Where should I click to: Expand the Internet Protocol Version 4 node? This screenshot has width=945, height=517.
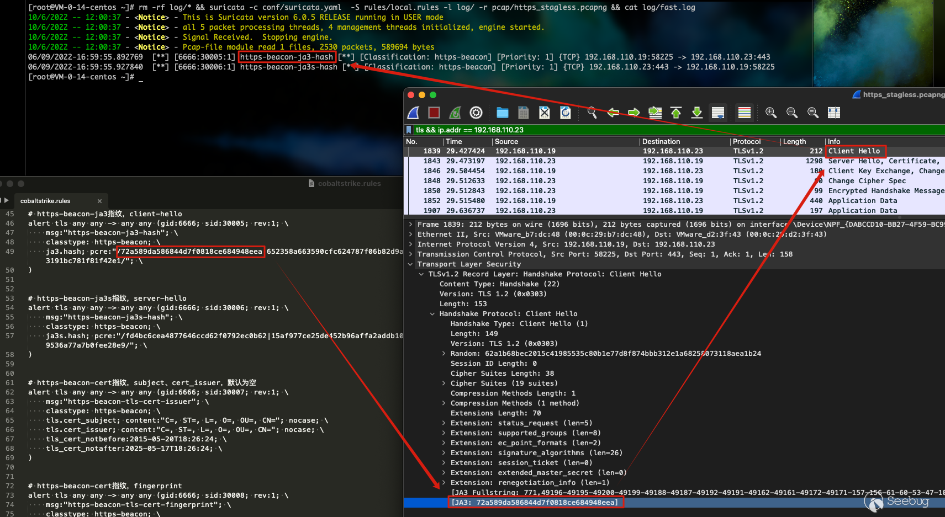(x=410, y=244)
